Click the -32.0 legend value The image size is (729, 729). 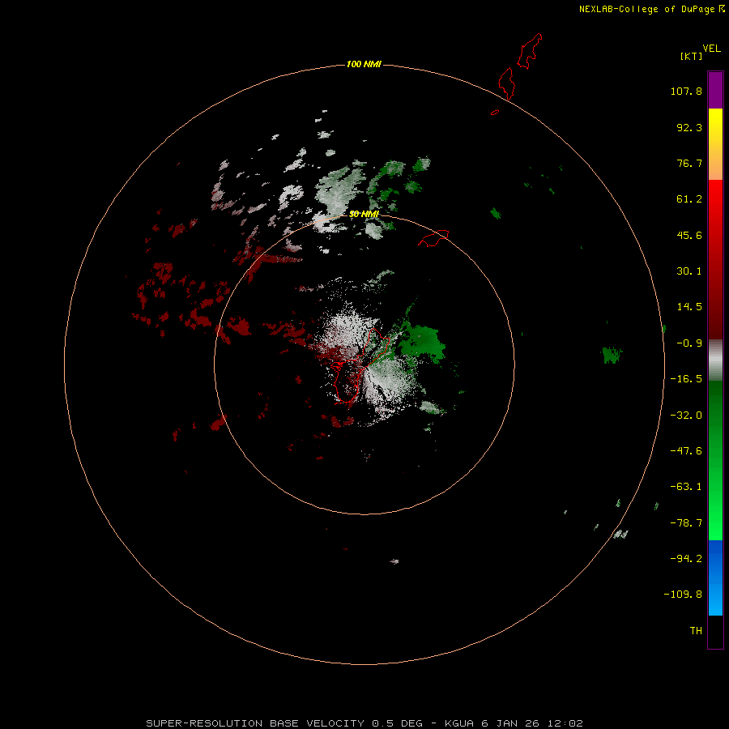[x=686, y=416]
